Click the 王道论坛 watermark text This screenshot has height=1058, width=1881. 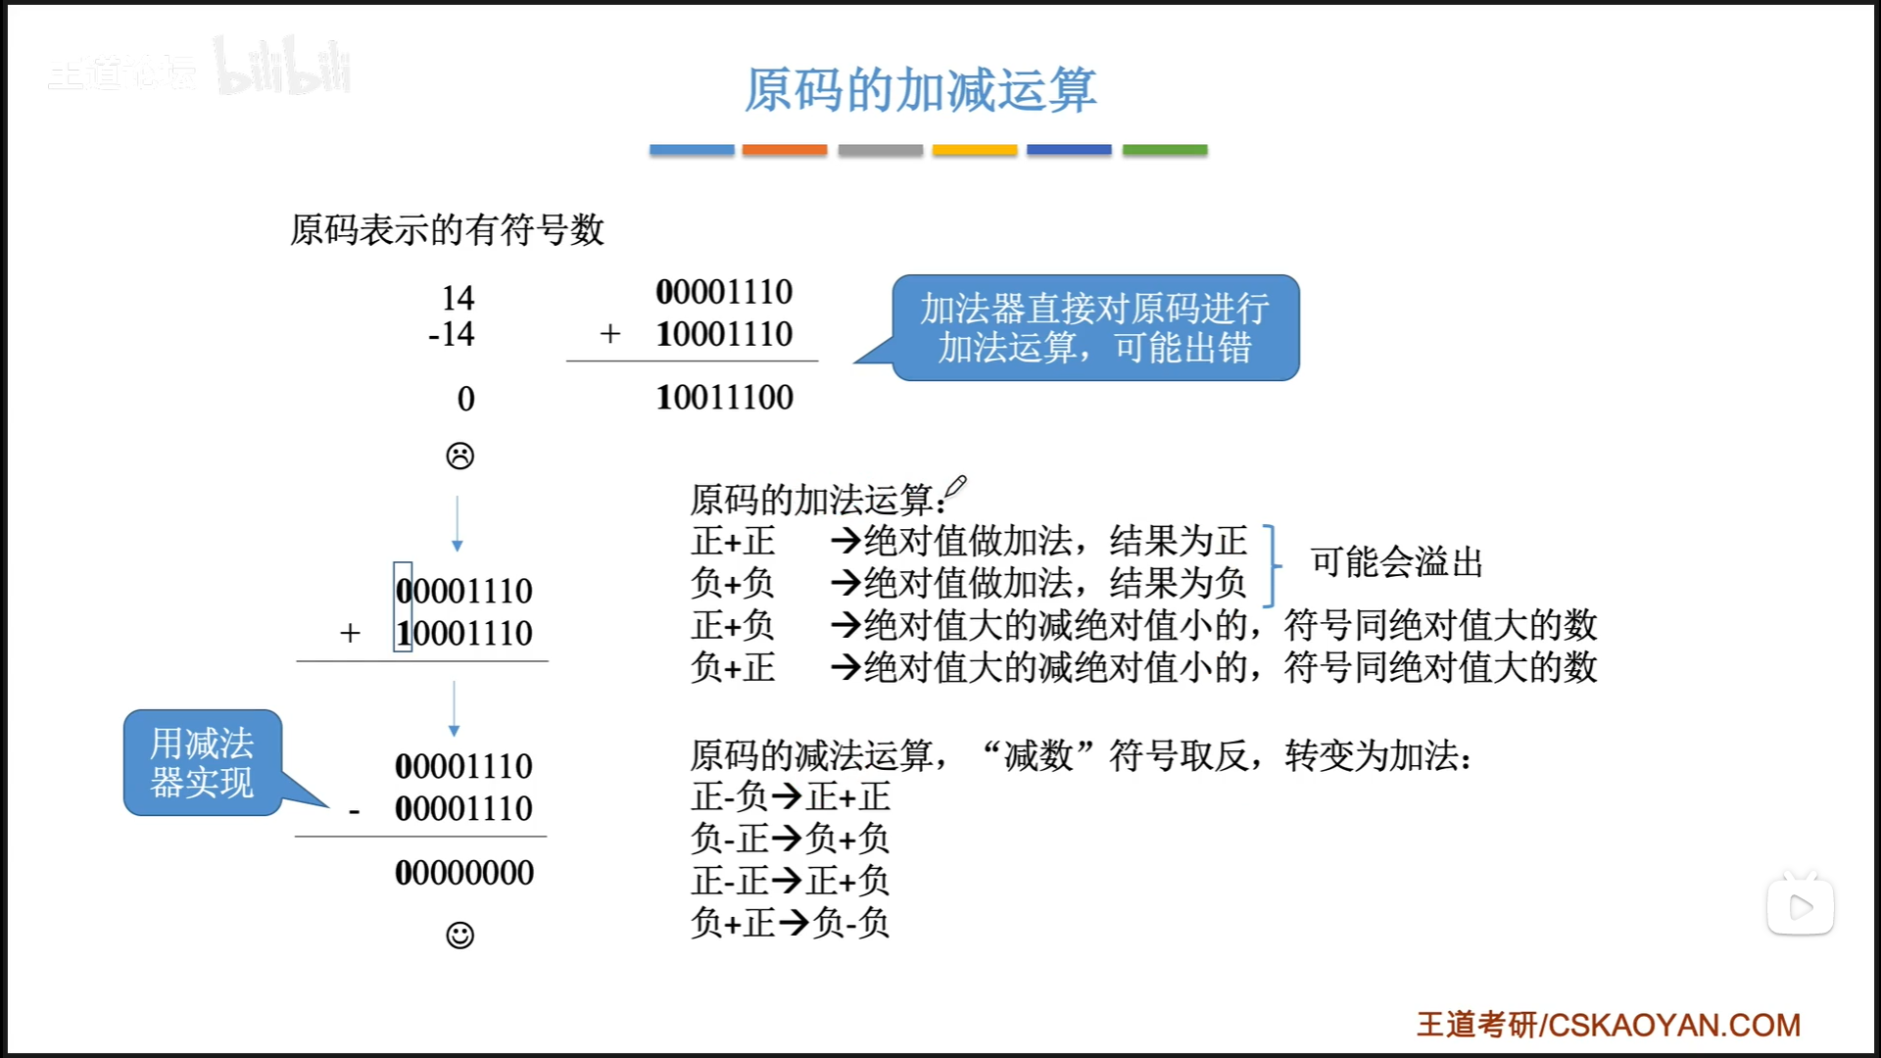click(122, 73)
